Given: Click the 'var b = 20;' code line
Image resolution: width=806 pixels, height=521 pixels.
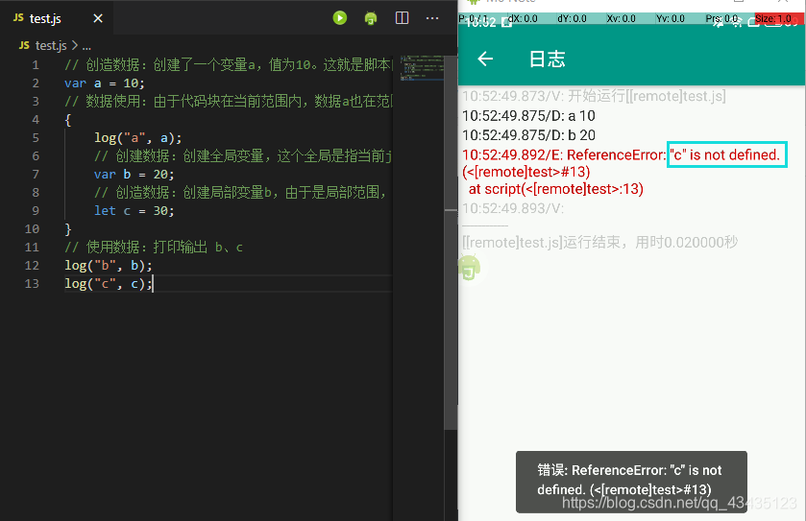Looking at the screenshot, I should coord(134,174).
